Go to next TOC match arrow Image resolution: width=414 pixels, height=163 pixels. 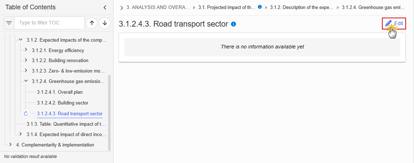[x=105, y=23]
